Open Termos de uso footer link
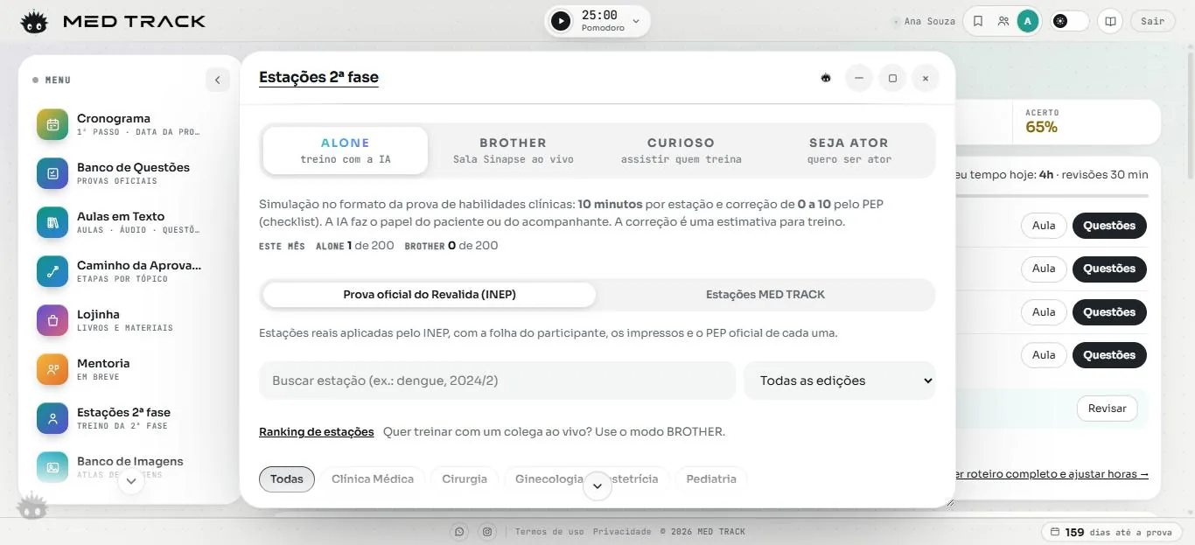This screenshot has height=545, width=1195. [549, 532]
